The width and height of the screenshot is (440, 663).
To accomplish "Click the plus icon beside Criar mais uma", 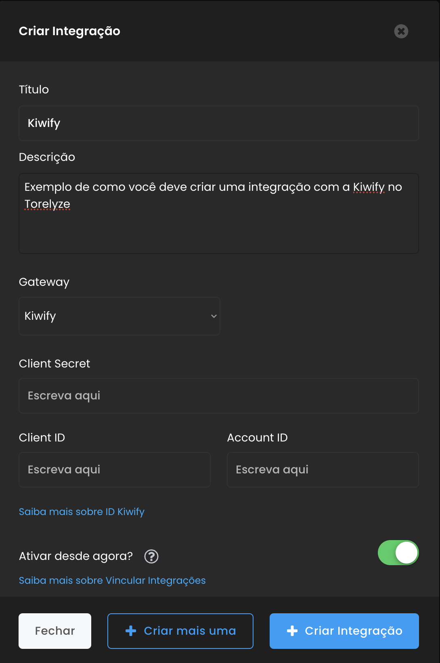I will (131, 631).
